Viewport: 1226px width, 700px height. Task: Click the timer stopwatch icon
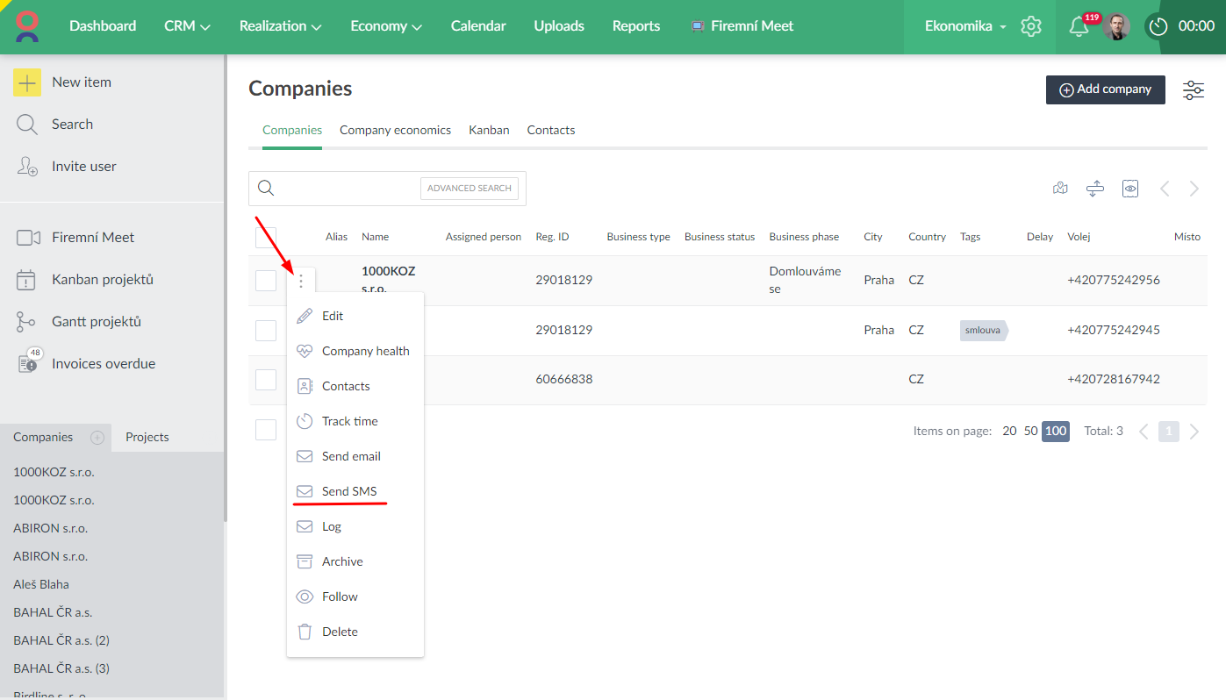tap(1158, 26)
